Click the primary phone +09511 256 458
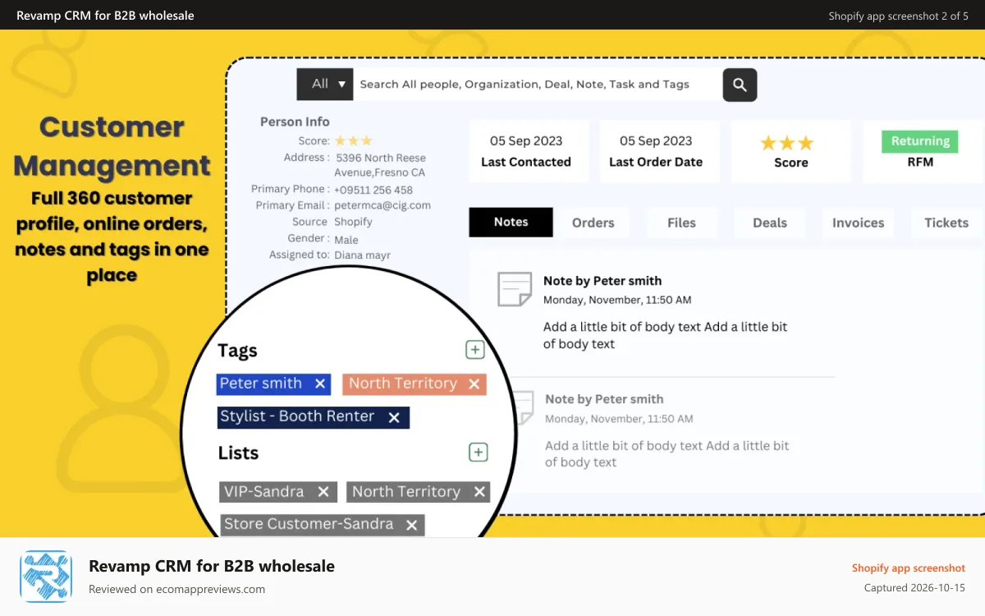 (373, 190)
